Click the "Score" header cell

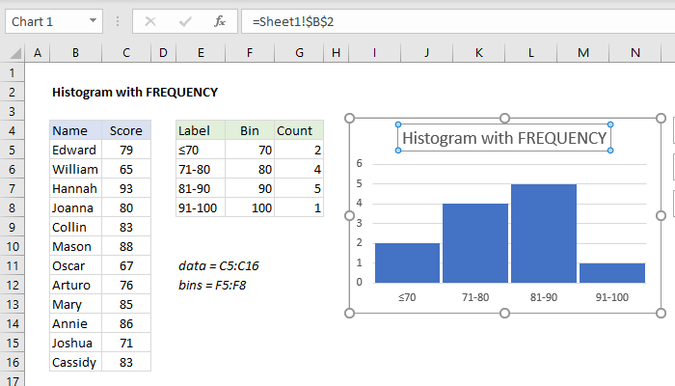126,130
